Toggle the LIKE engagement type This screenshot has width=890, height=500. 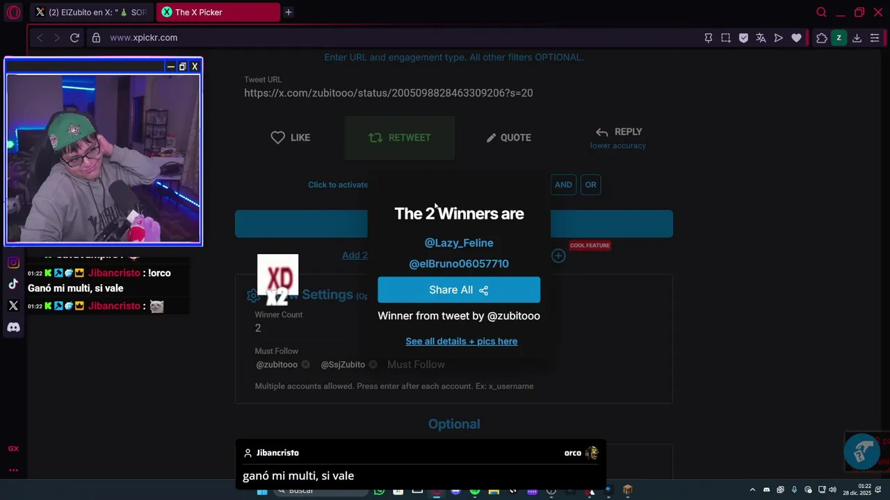(291, 137)
